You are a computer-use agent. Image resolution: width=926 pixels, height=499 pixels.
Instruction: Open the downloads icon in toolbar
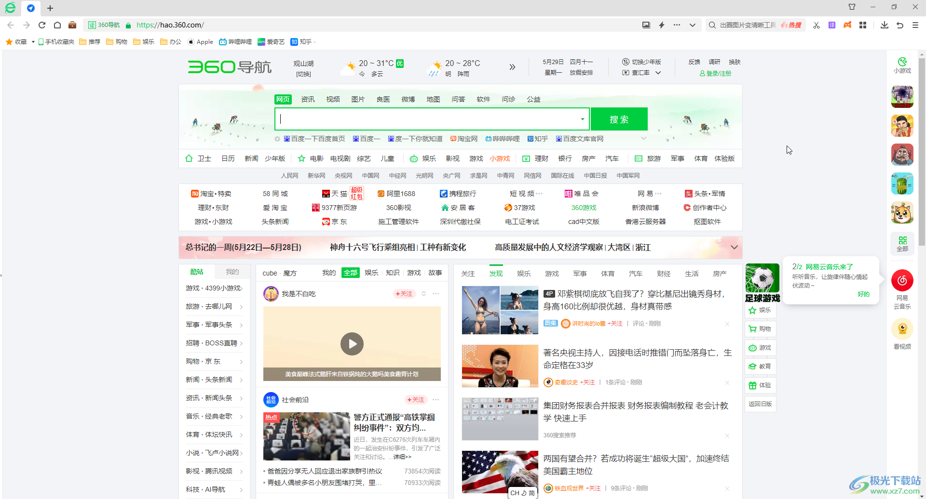point(884,25)
